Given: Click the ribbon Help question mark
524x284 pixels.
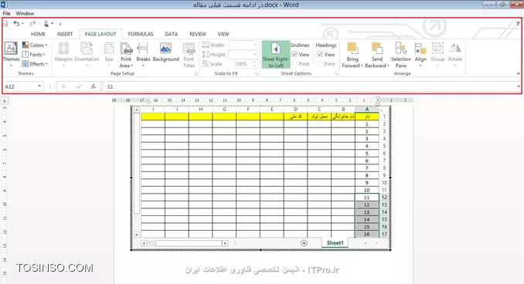Looking at the screenshot, I should tap(518, 24).
